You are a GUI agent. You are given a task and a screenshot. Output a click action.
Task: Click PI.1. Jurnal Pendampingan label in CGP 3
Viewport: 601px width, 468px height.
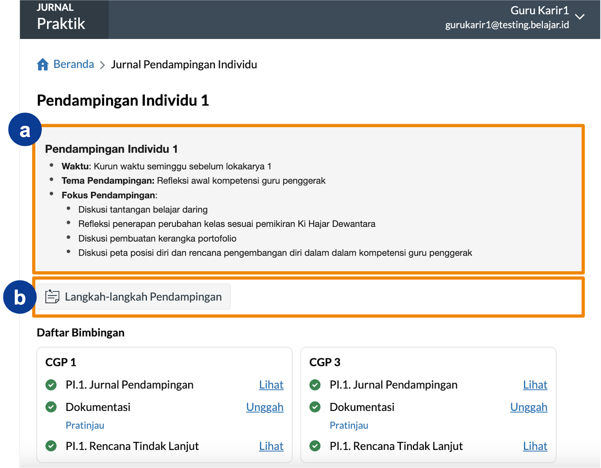tap(394, 385)
